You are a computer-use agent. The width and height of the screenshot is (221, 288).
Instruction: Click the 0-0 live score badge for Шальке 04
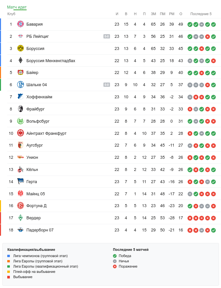pyautogui.click(x=107, y=85)
